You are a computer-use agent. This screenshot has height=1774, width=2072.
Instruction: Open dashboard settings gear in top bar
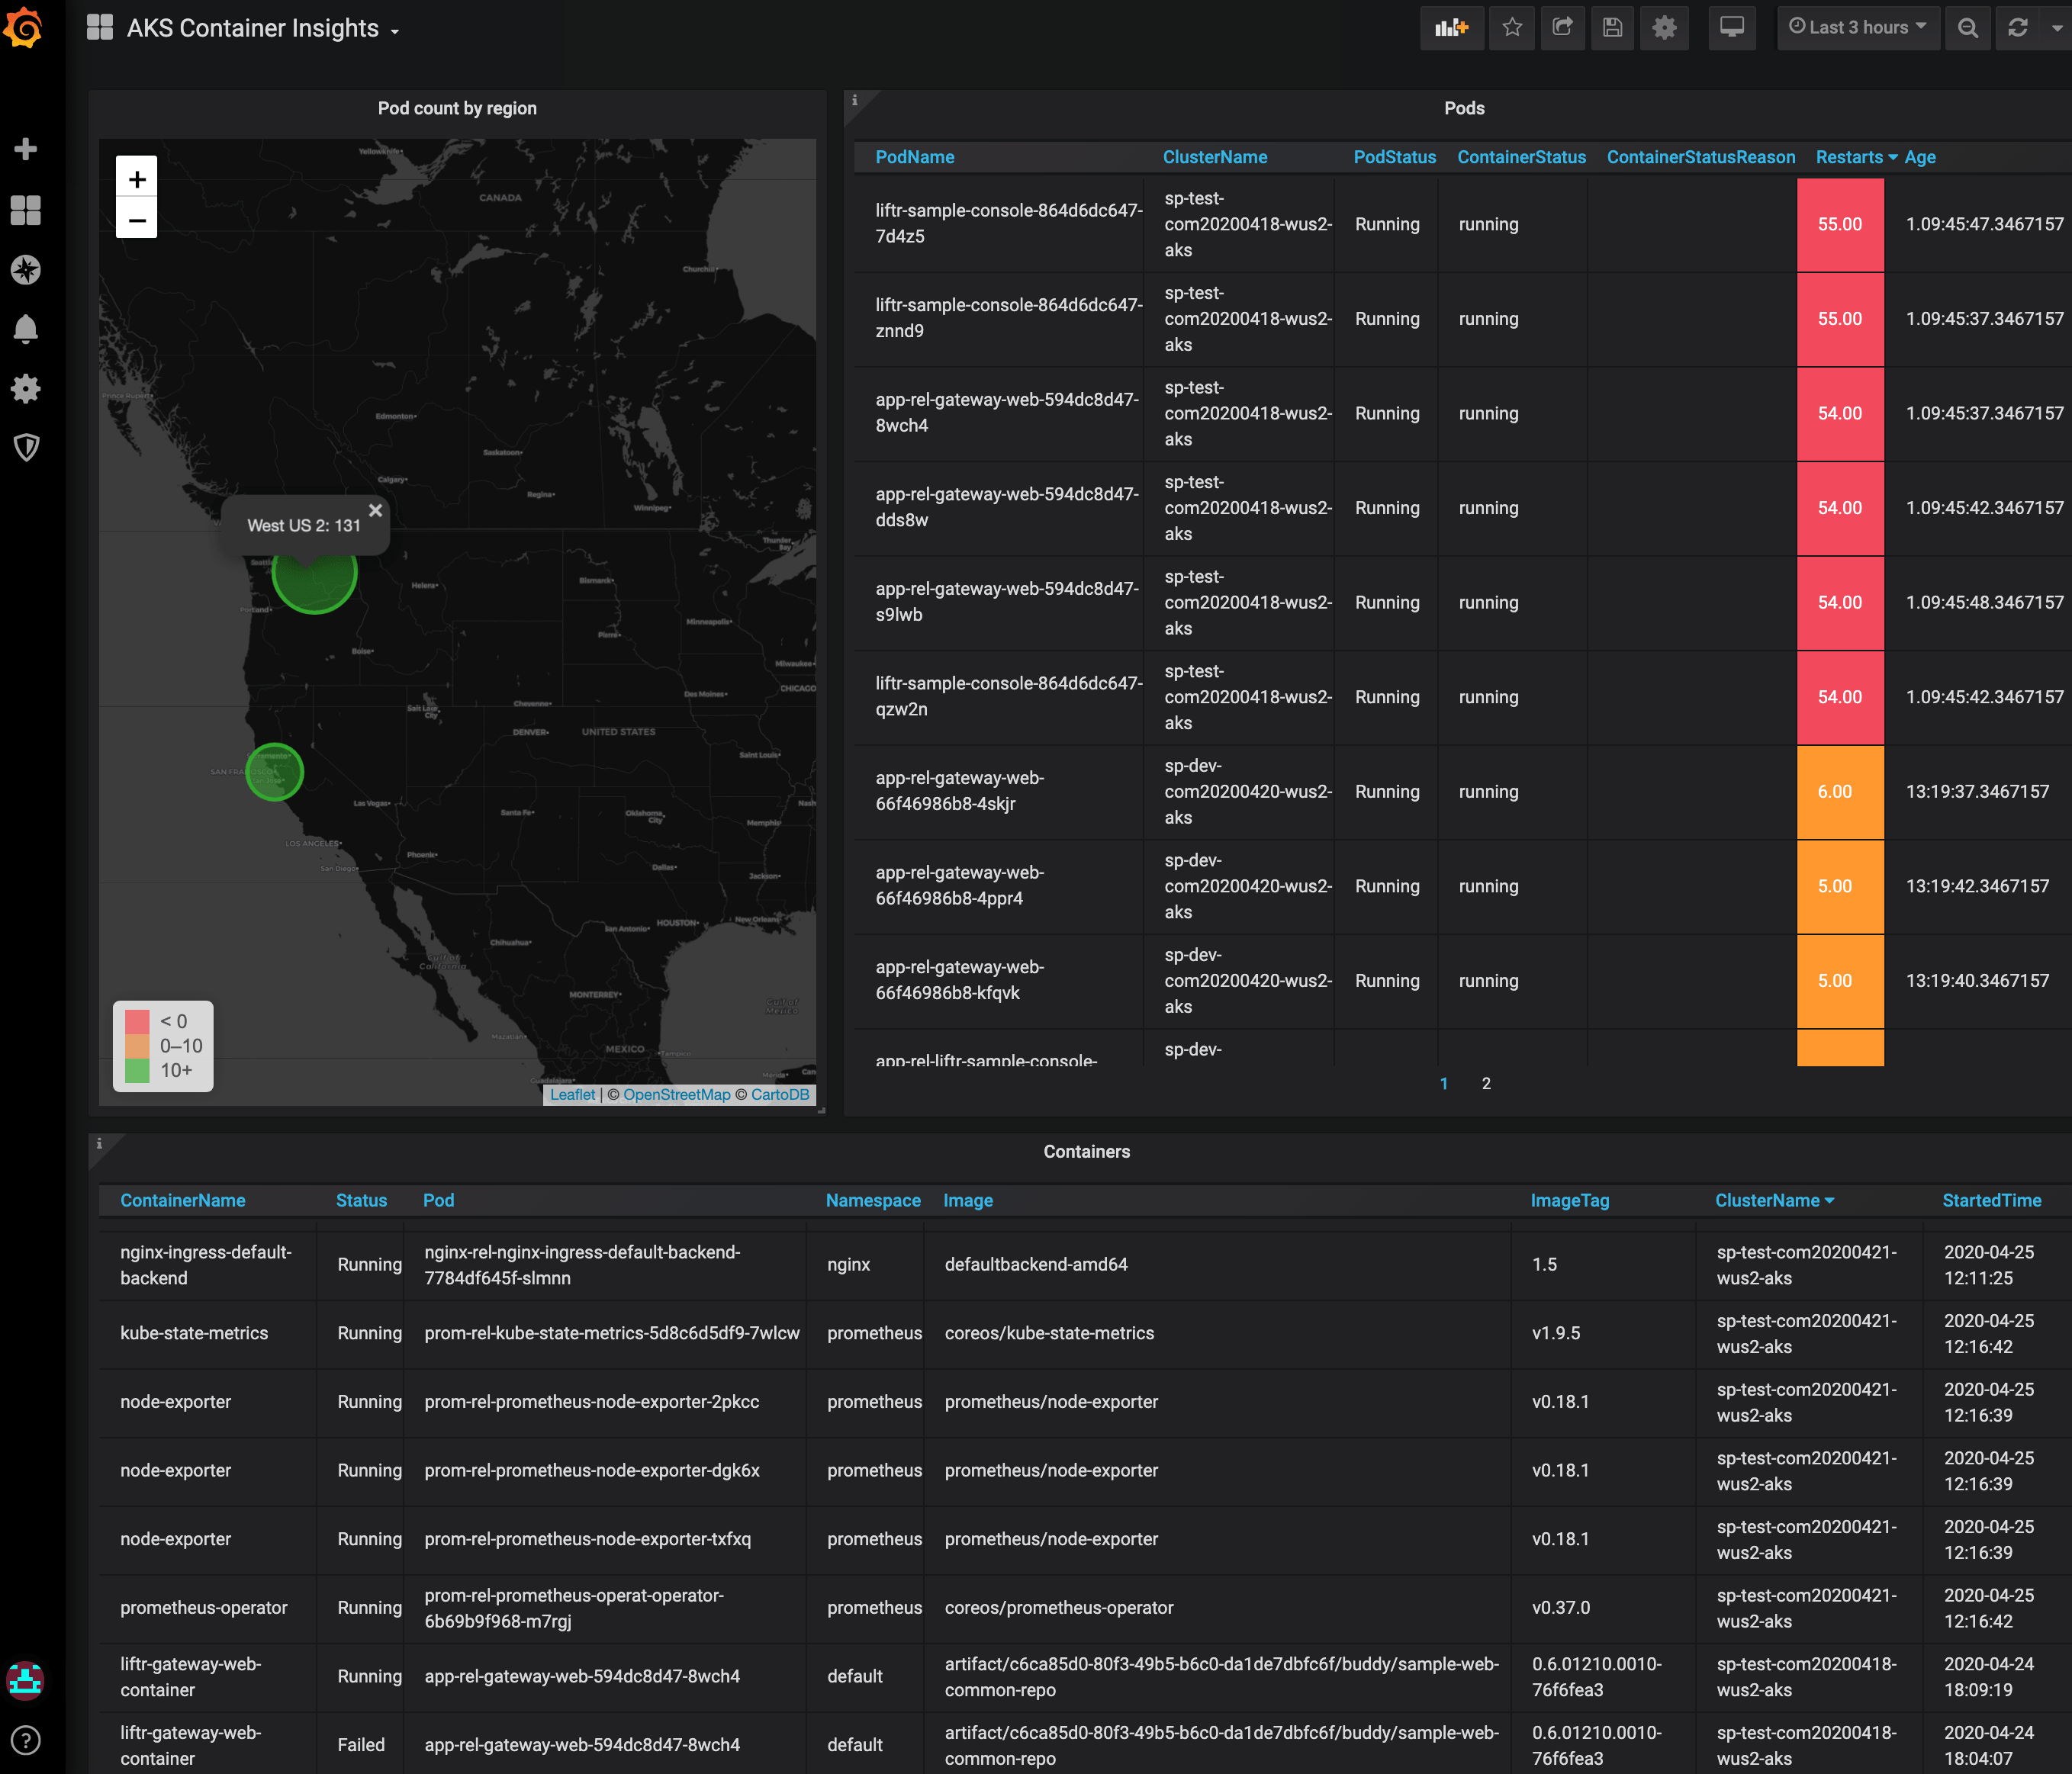(x=1664, y=28)
